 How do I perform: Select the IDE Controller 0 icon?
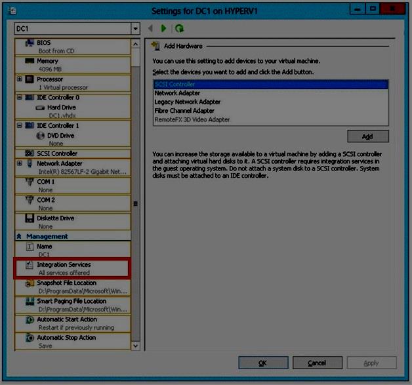pos(30,98)
